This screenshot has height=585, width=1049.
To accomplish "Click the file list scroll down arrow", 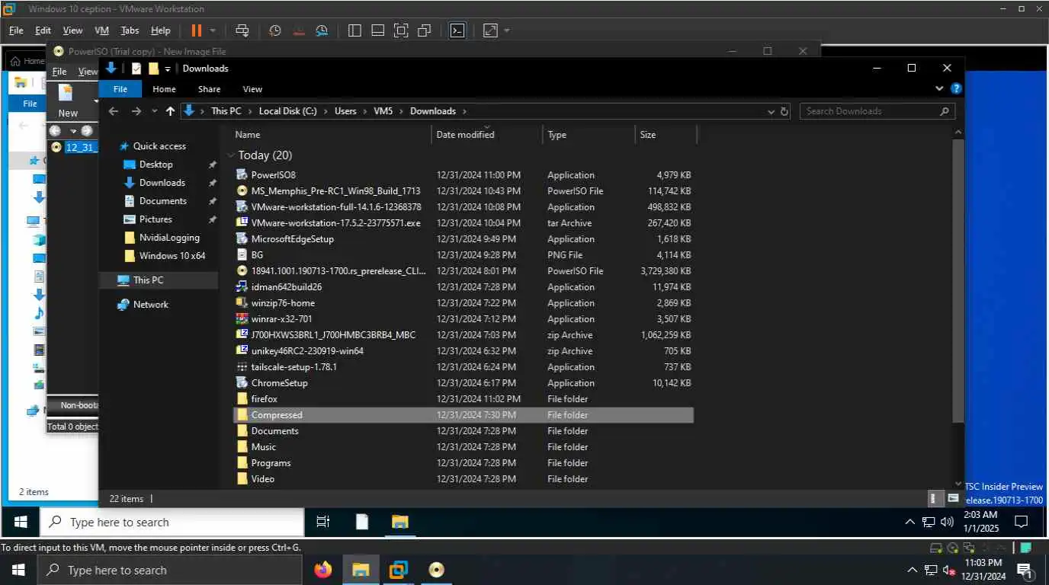I will (x=958, y=483).
